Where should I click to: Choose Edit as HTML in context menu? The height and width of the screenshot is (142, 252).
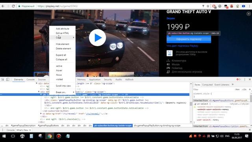(x=62, y=33)
